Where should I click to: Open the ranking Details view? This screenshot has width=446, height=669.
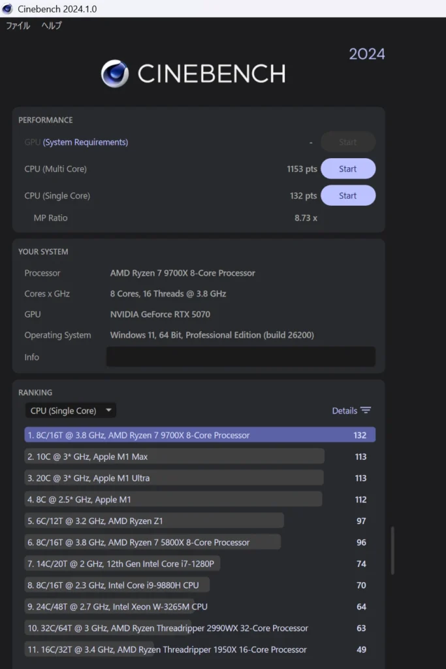point(345,410)
